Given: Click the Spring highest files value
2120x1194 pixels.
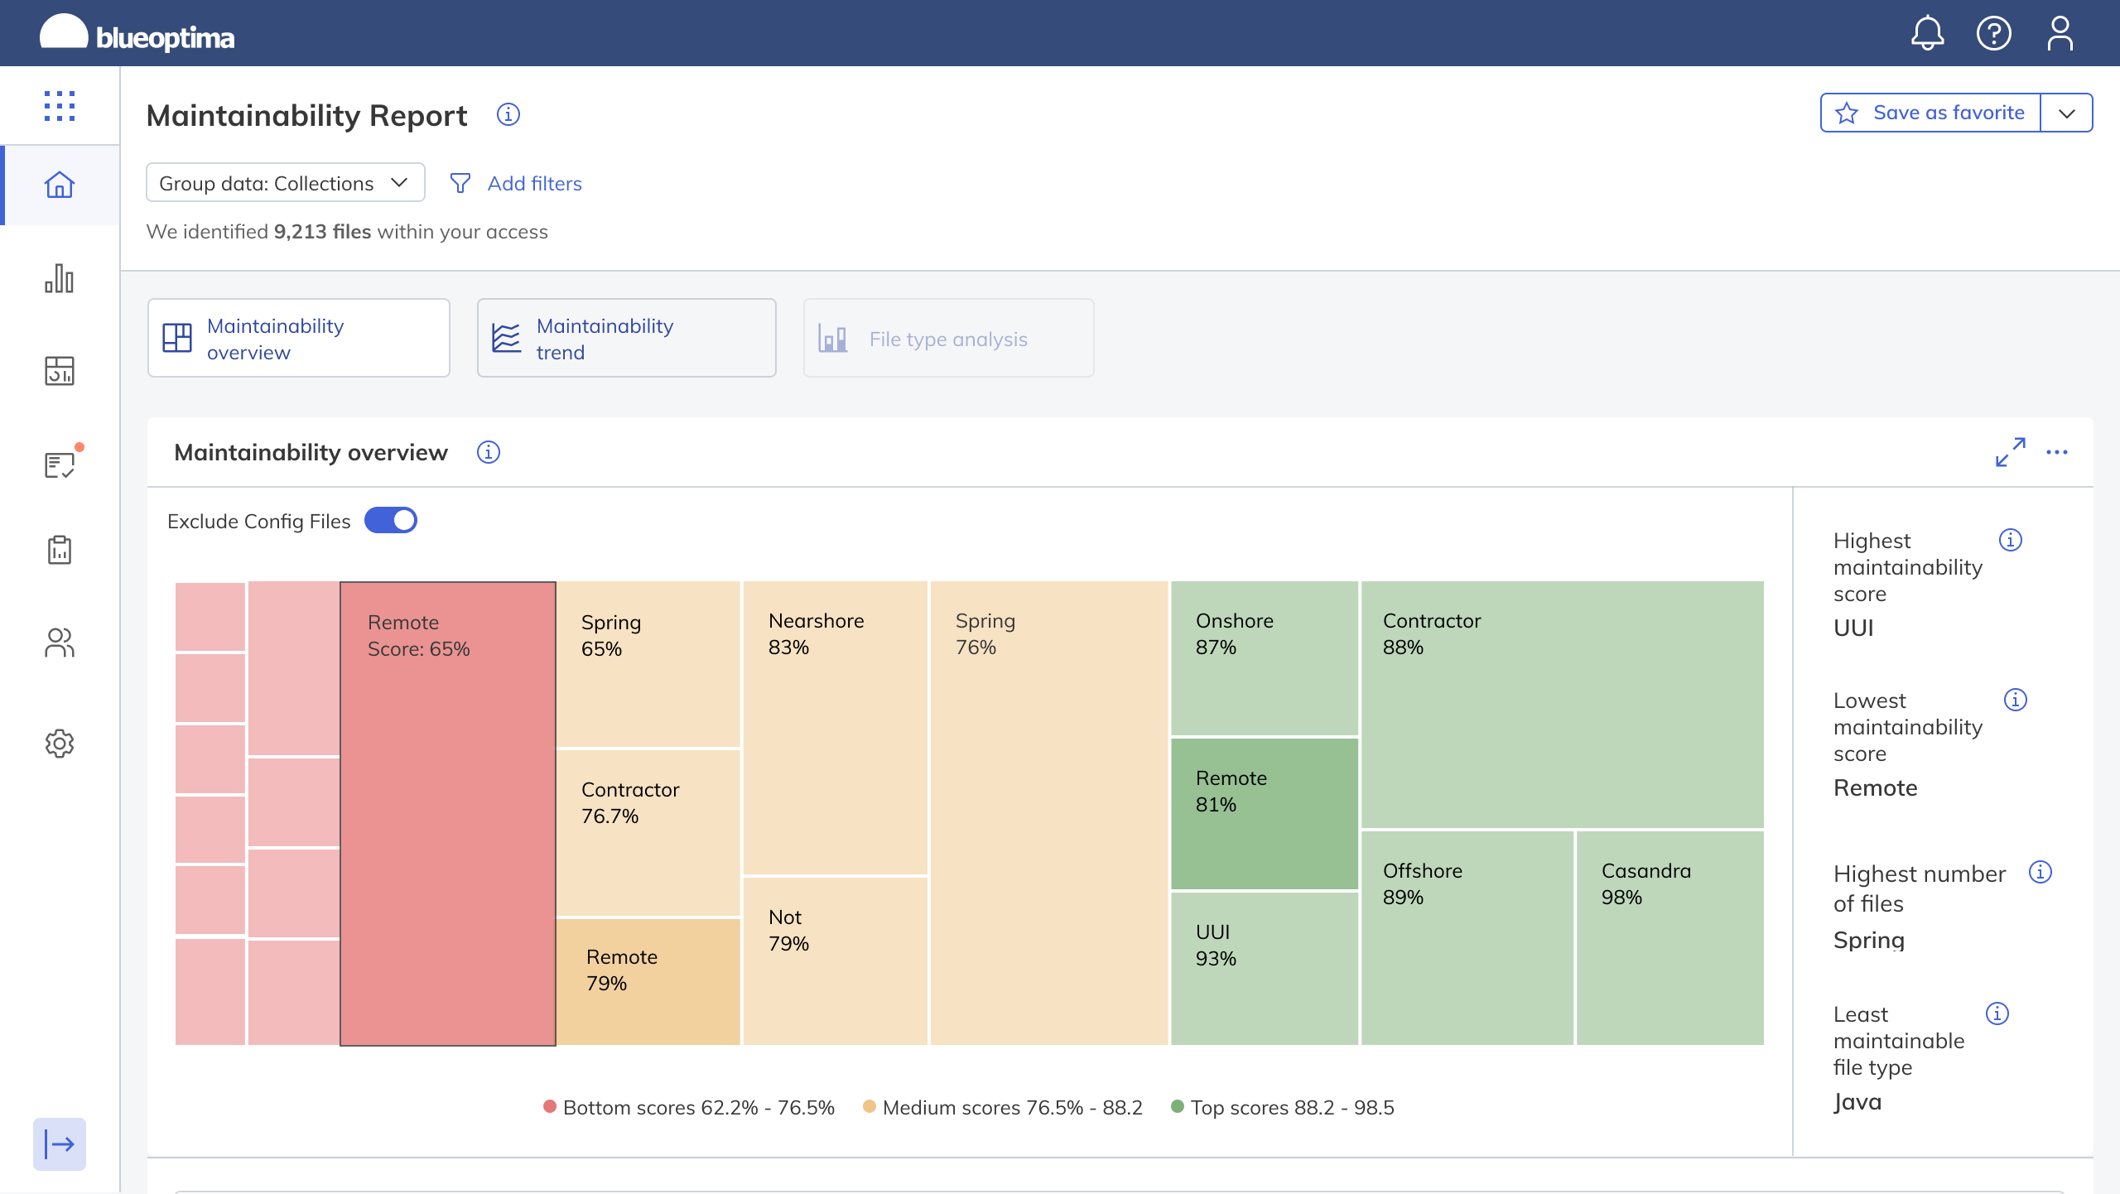Looking at the screenshot, I should pyautogui.click(x=1869, y=941).
